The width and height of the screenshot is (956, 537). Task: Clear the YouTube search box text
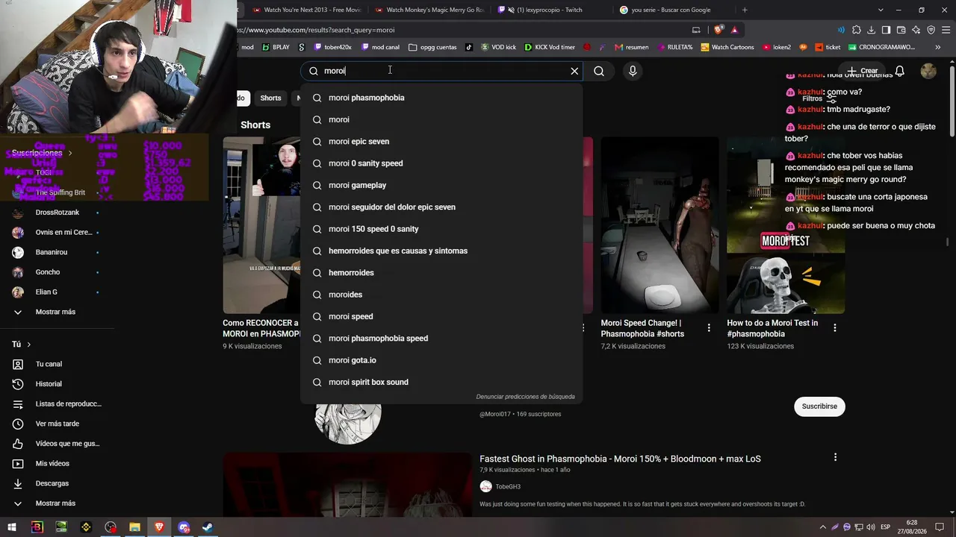click(x=574, y=71)
